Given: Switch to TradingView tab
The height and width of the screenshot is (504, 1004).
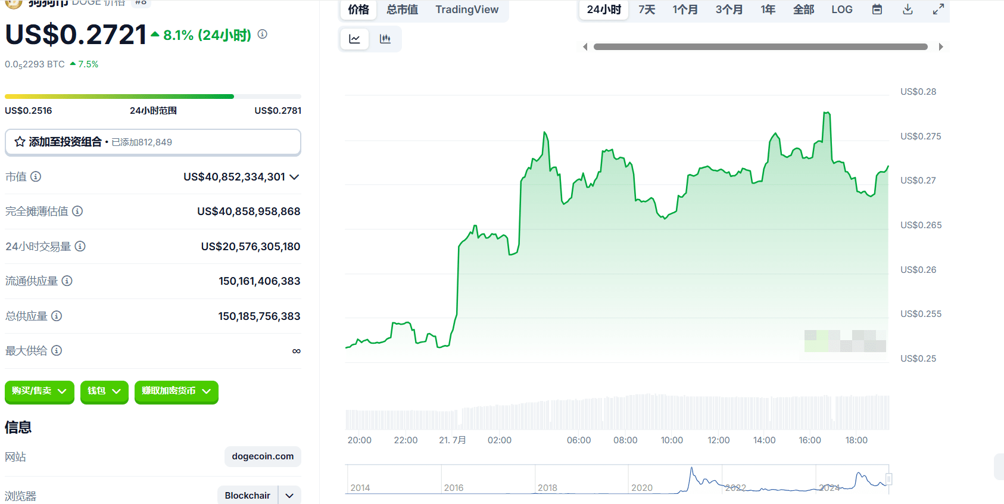Looking at the screenshot, I should 467,10.
